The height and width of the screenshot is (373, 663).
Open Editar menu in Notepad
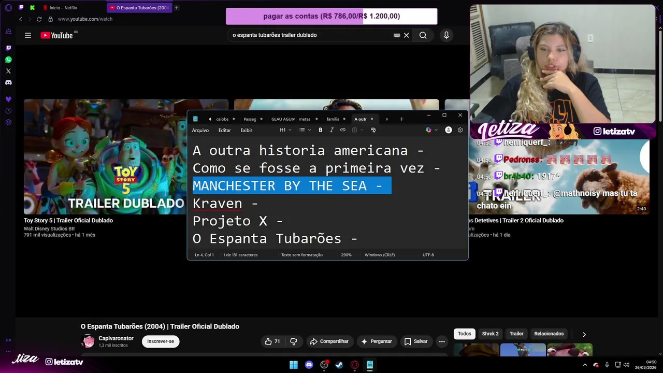point(224,130)
